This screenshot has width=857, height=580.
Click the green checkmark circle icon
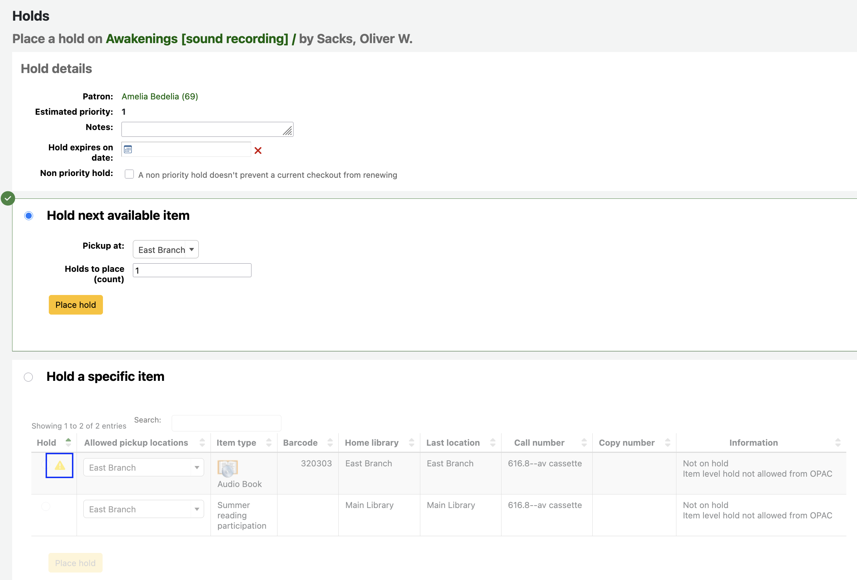point(8,198)
